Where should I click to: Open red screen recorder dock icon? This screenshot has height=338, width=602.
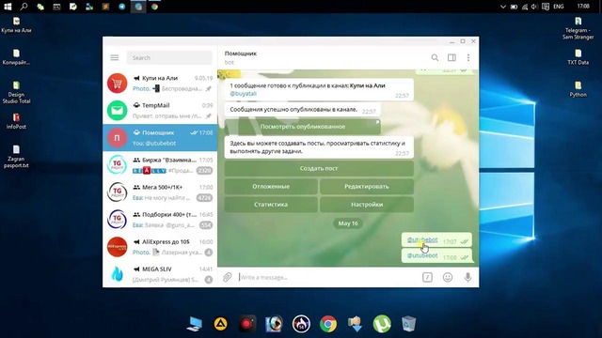click(247, 324)
